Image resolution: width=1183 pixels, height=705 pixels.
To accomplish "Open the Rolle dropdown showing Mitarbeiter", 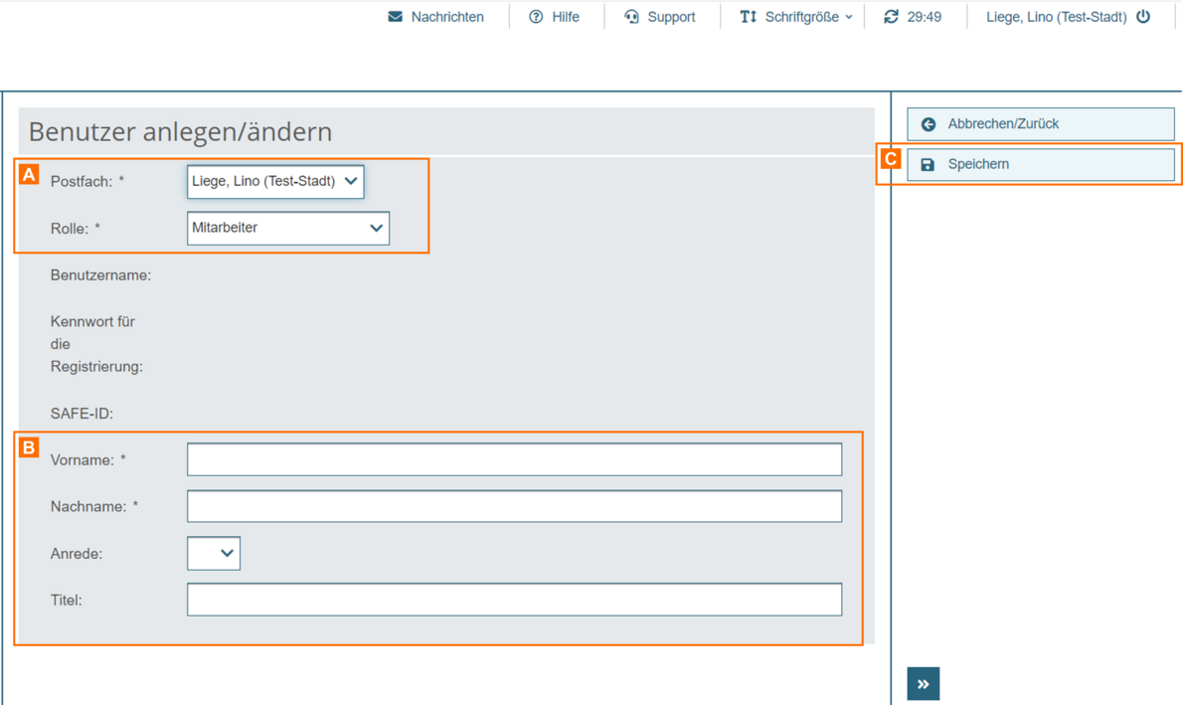I will point(288,228).
